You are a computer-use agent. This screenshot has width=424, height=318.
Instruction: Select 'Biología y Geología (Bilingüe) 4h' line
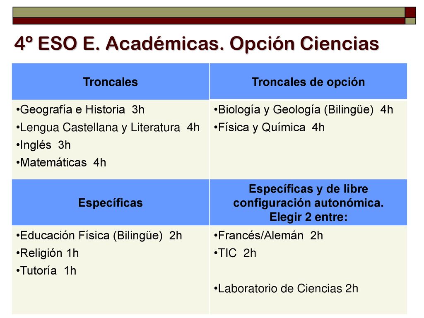[x=304, y=110]
